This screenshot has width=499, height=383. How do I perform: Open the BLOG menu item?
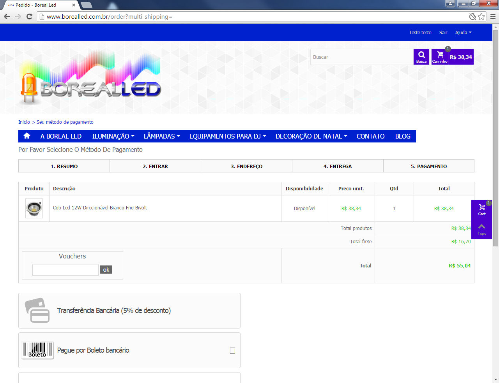[x=403, y=136]
